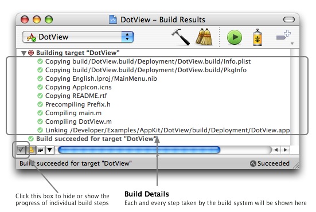Toggle the warnings display button
This screenshot has width=316, height=212.
tap(31, 150)
